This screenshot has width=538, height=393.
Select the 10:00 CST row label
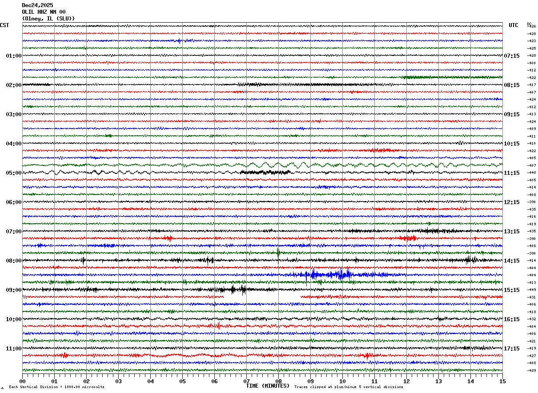tap(14, 319)
